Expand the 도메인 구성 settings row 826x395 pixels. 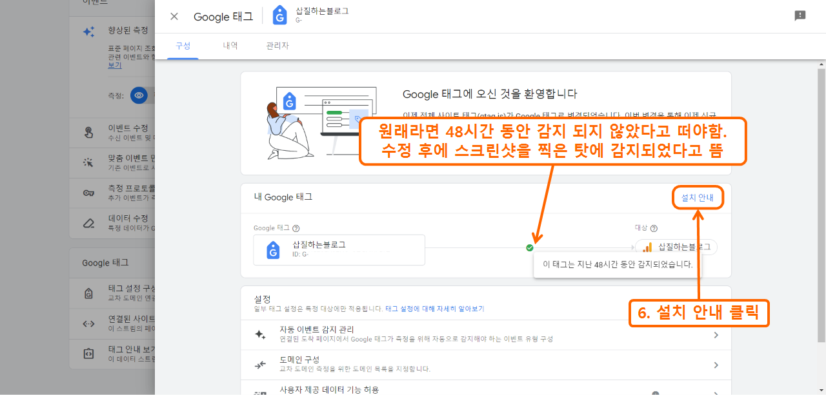coord(715,364)
